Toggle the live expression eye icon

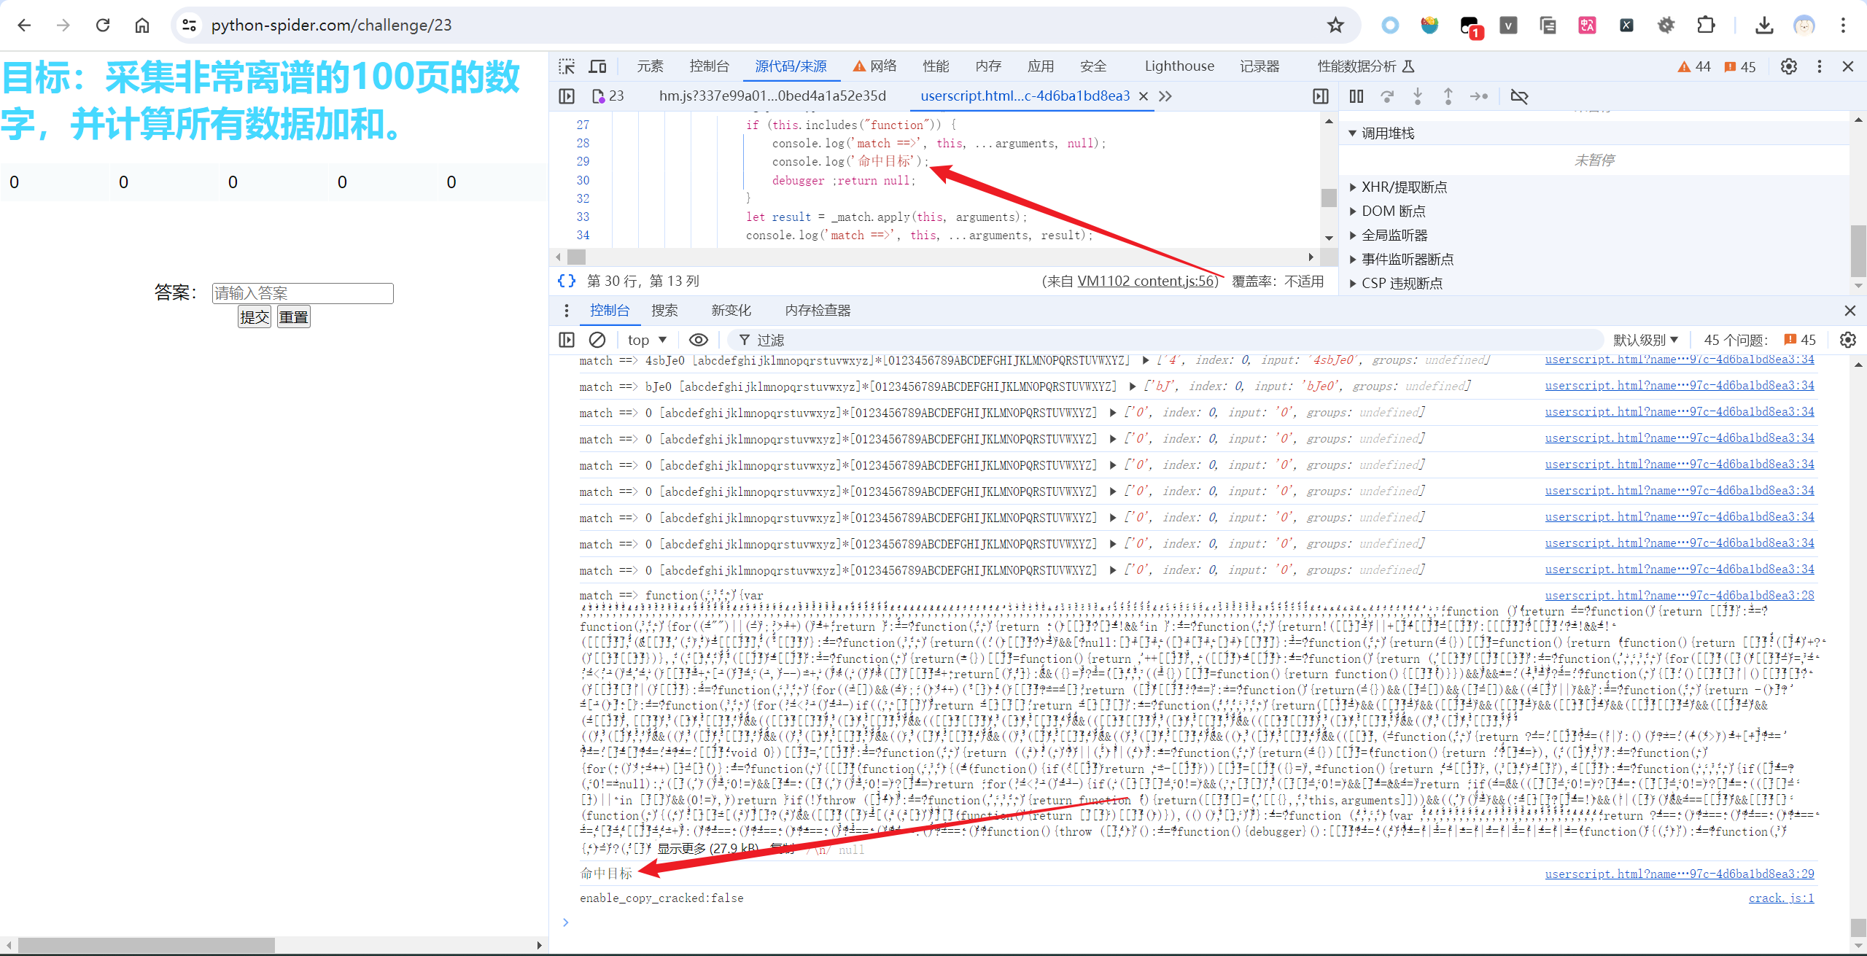698,340
